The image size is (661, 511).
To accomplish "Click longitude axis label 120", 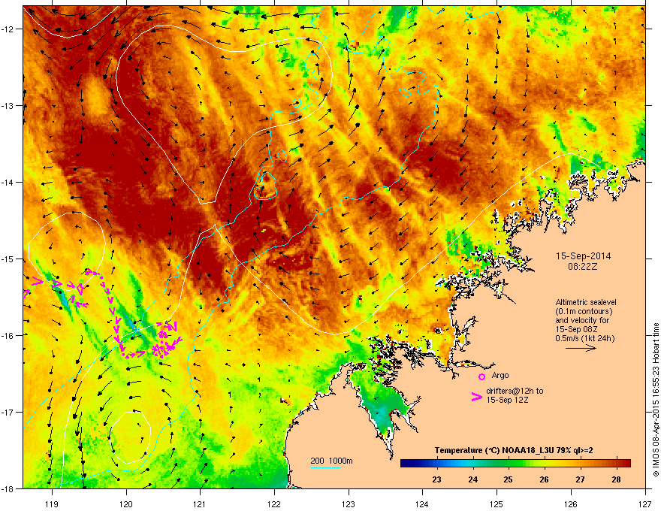I will [126, 503].
